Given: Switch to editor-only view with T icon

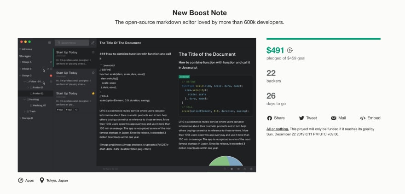Looking at the screenshot, I should point(225,169).
